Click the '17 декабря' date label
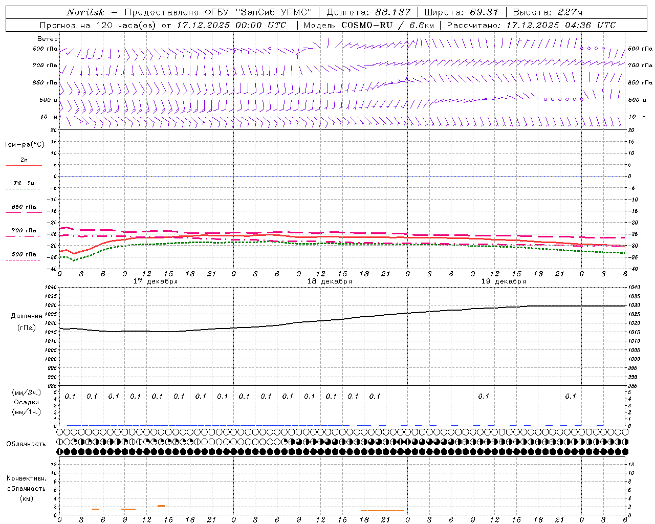 click(x=156, y=281)
